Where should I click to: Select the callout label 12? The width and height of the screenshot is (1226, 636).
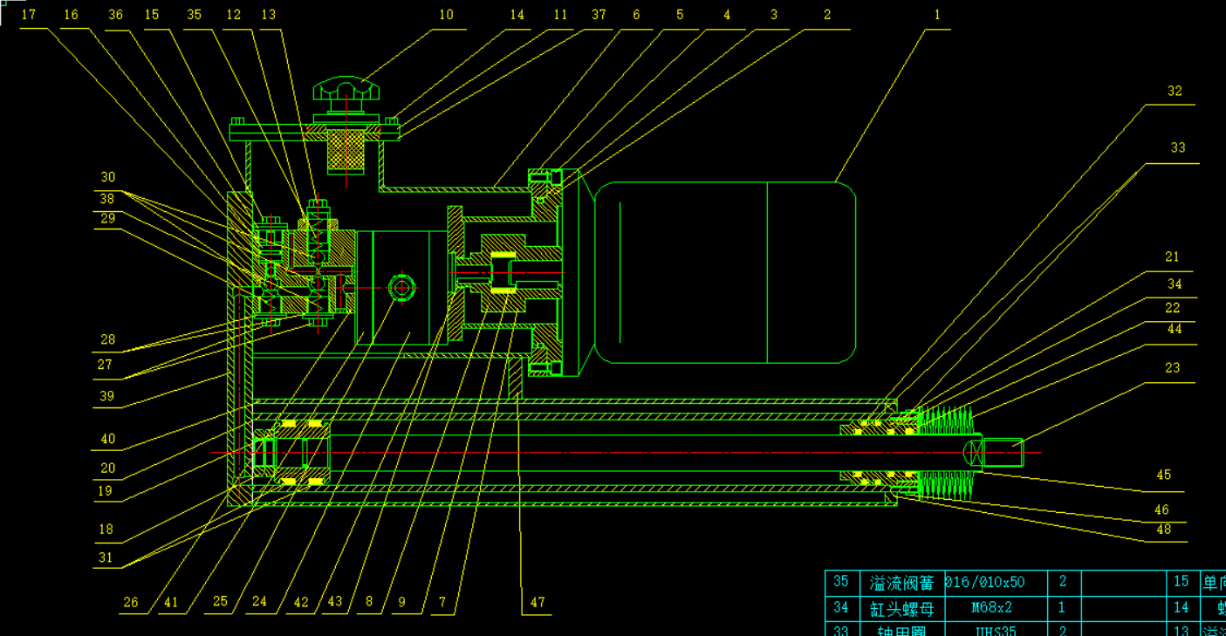coord(234,15)
